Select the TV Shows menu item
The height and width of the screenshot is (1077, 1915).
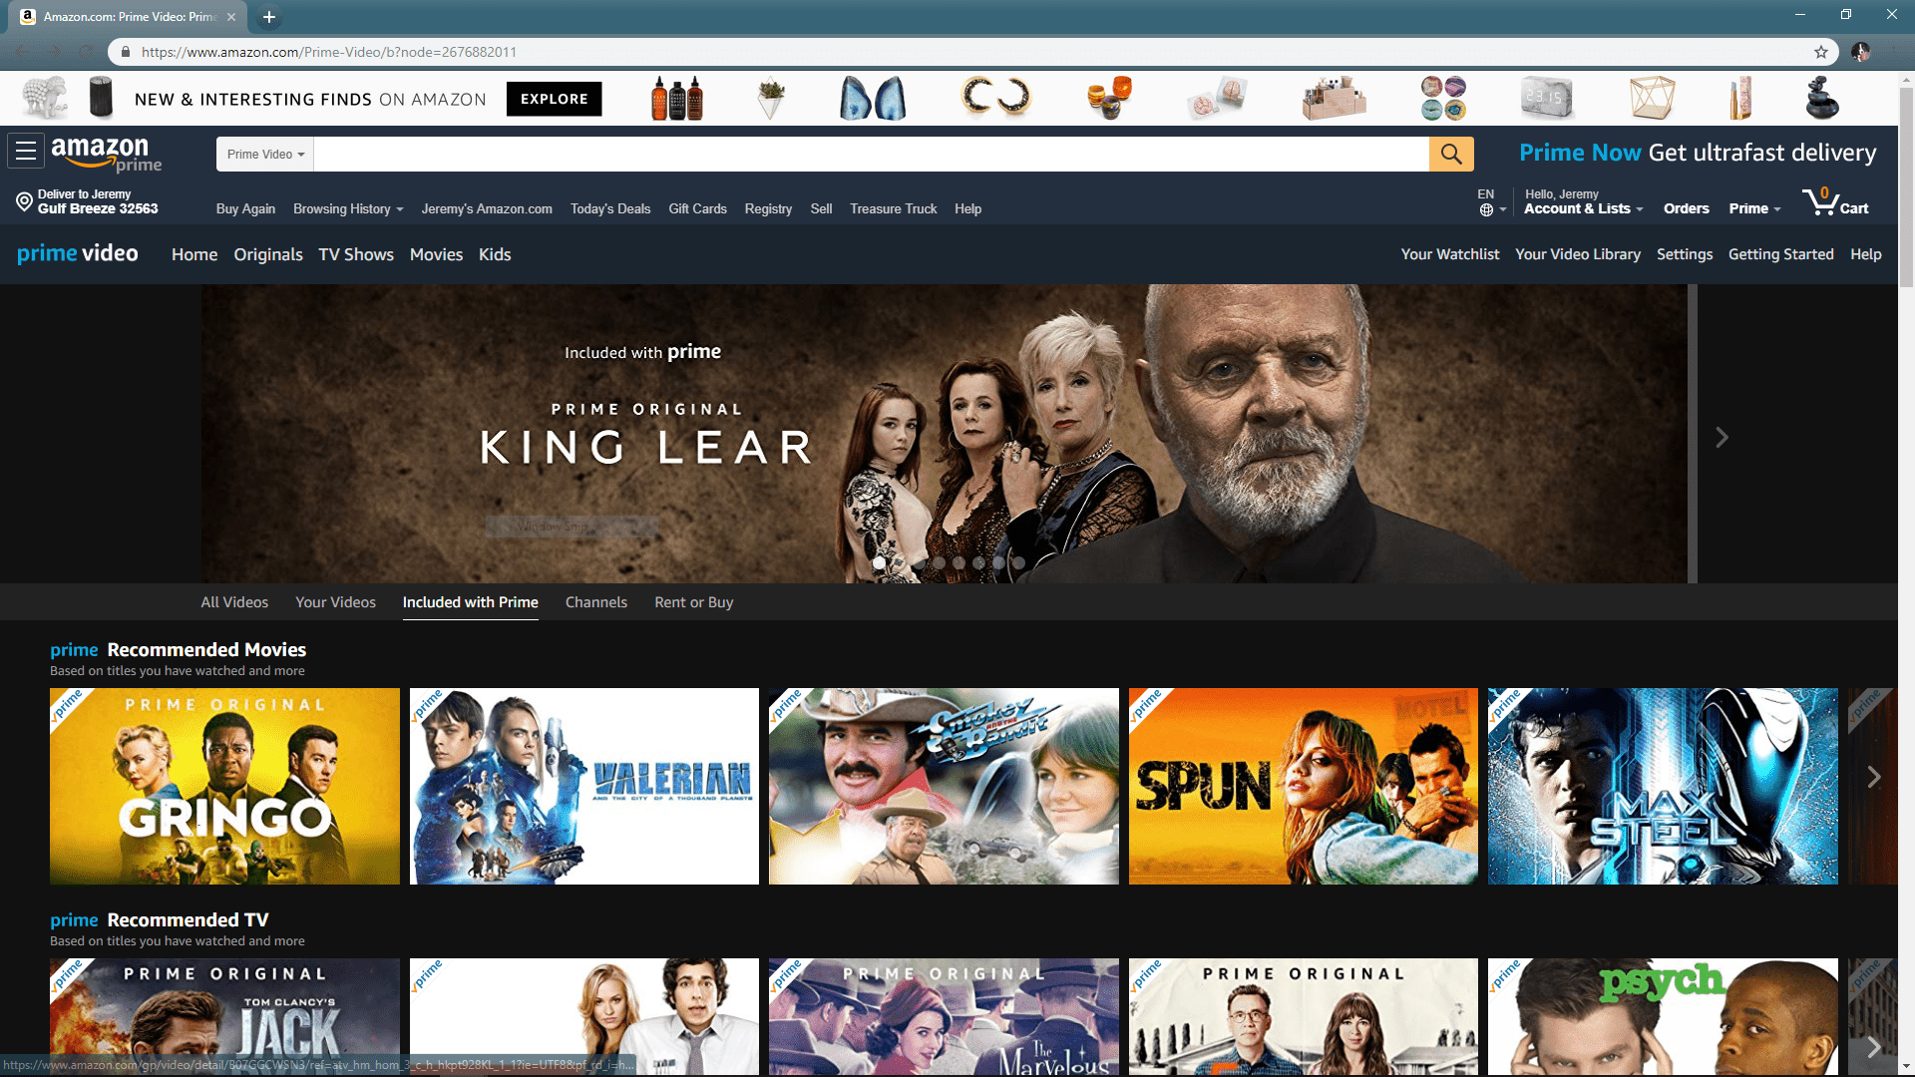[355, 254]
